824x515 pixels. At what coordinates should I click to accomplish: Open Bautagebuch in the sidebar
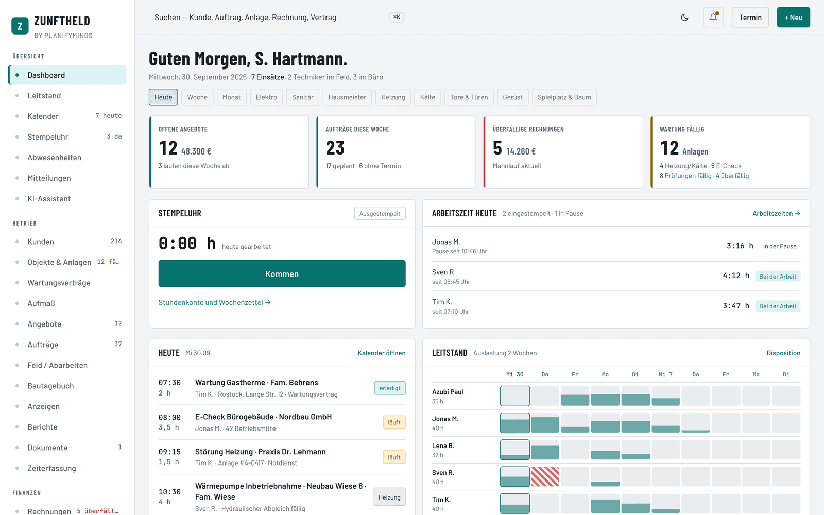(67, 386)
